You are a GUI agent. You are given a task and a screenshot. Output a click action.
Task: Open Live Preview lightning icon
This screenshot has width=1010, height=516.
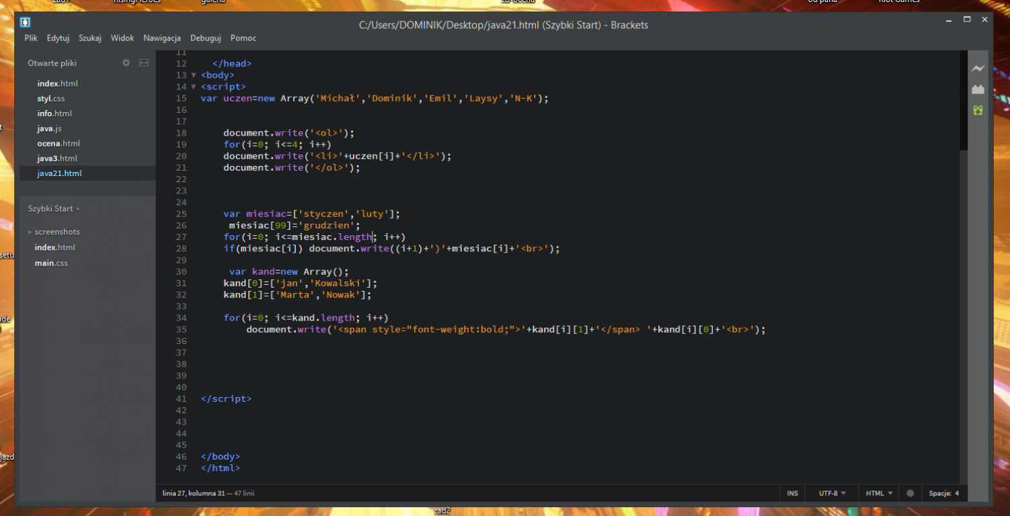[x=978, y=69]
